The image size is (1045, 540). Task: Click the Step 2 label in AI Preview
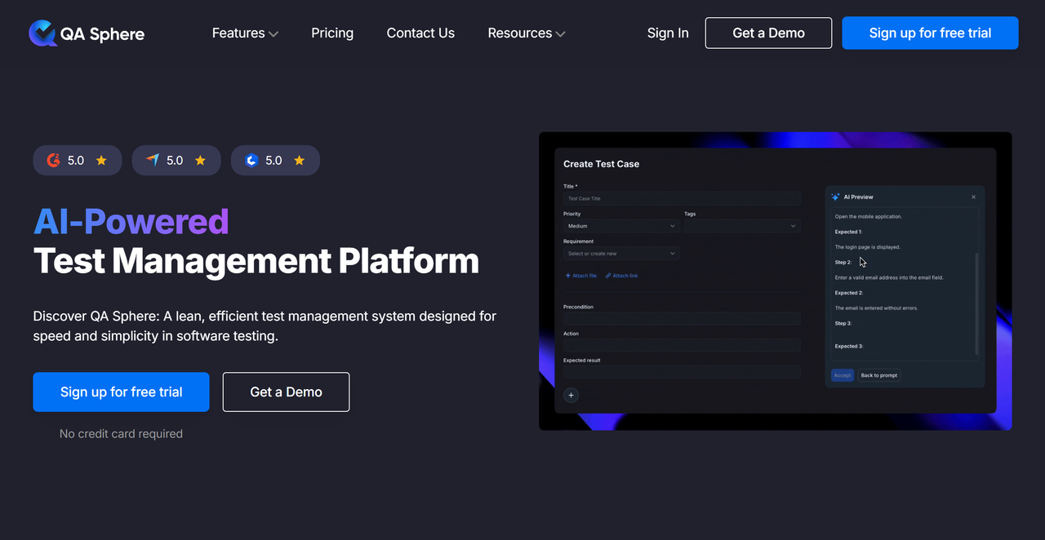(843, 263)
